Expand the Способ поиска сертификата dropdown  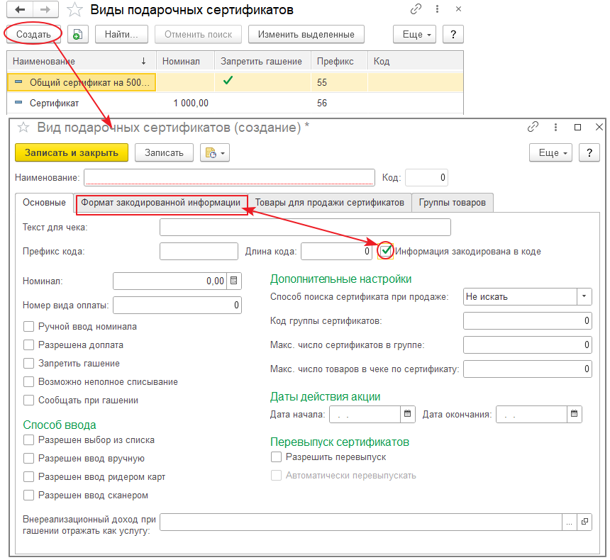[584, 297]
